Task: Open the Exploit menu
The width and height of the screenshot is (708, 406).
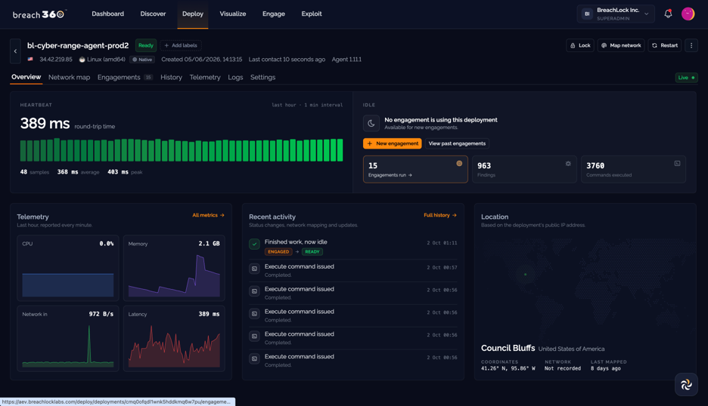Action: pyautogui.click(x=312, y=14)
